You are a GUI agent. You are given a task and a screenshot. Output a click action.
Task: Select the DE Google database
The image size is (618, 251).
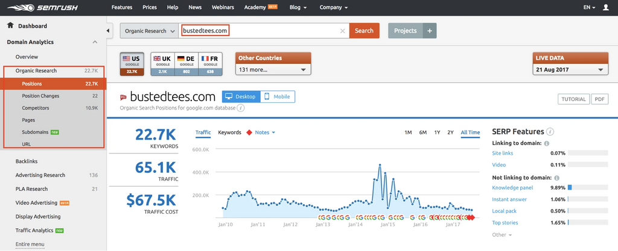[x=185, y=64]
